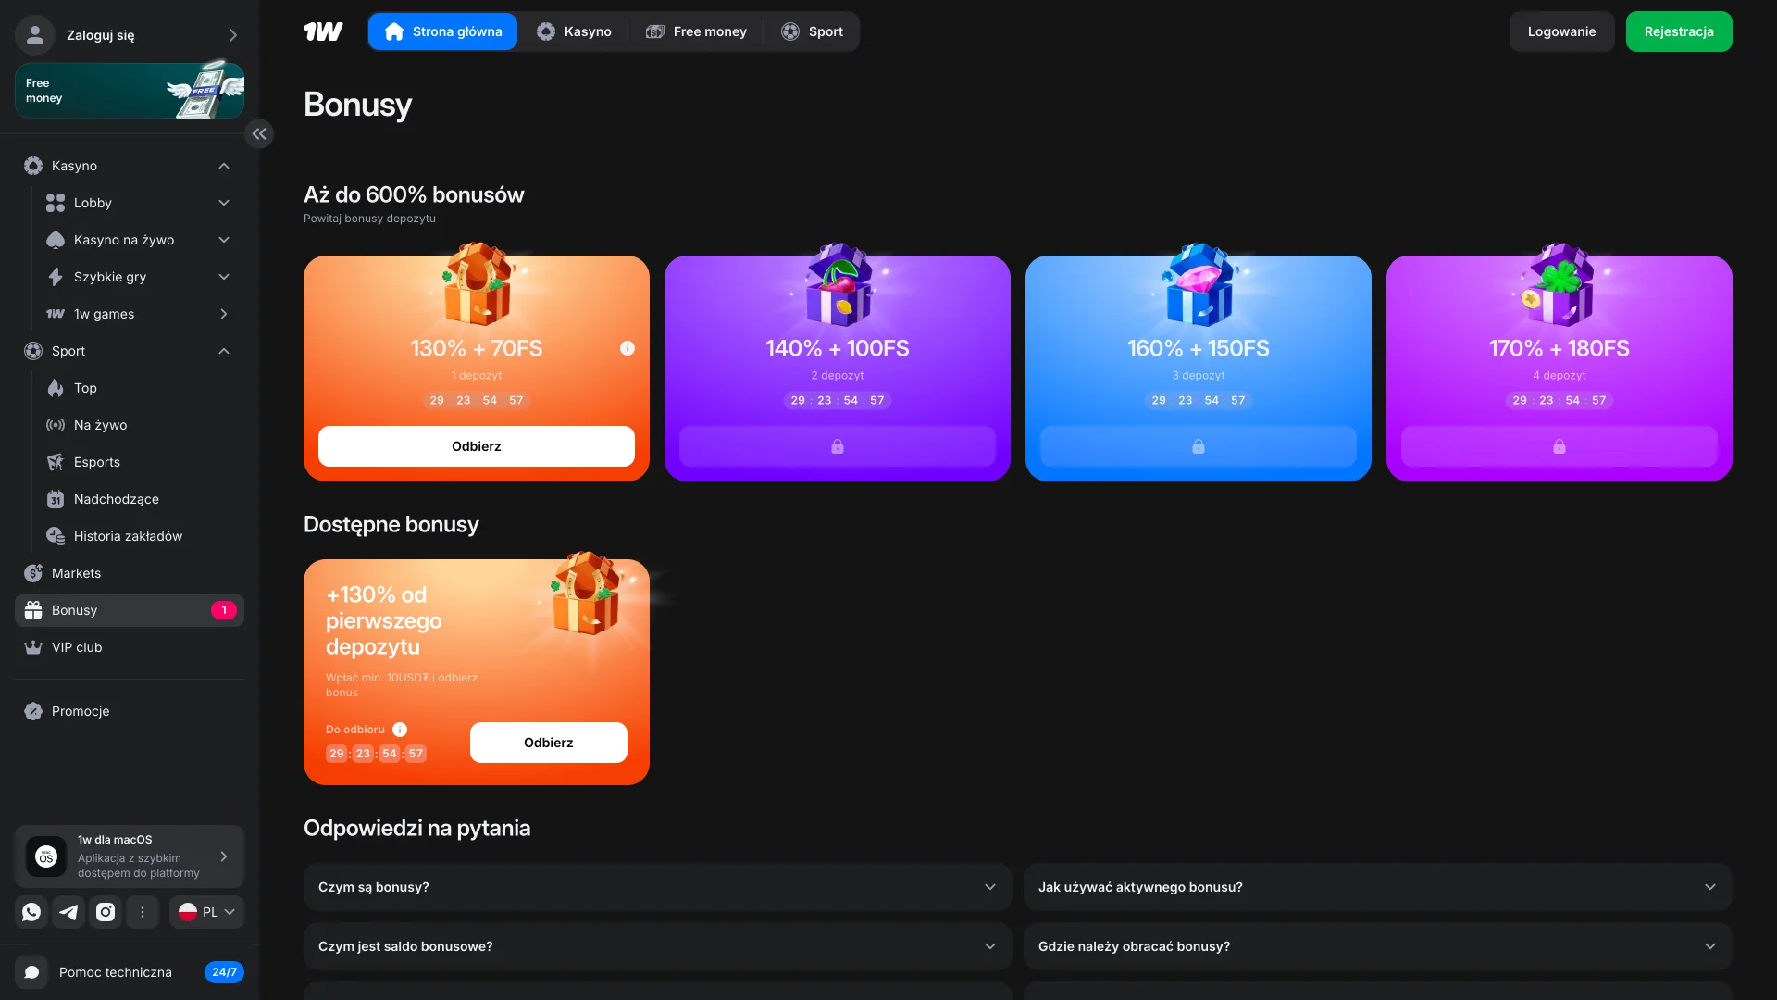Open Instagram profile icon
Image resolution: width=1777 pixels, height=1000 pixels.
point(106,912)
